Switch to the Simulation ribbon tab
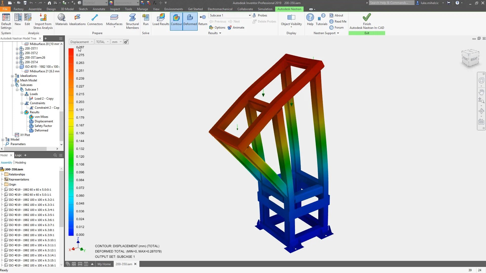 pos(265,9)
